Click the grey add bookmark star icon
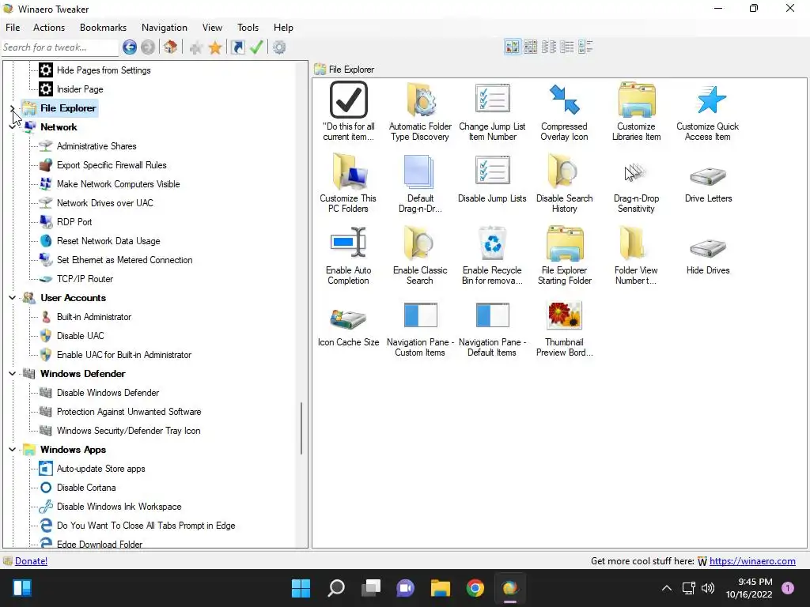This screenshot has height=607, width=810. (196, 48)
